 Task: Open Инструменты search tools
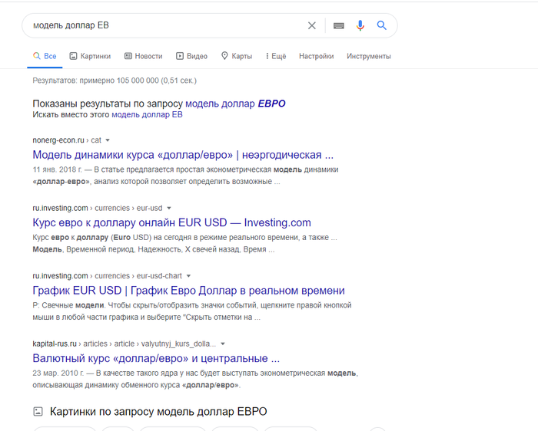(368, 56)
